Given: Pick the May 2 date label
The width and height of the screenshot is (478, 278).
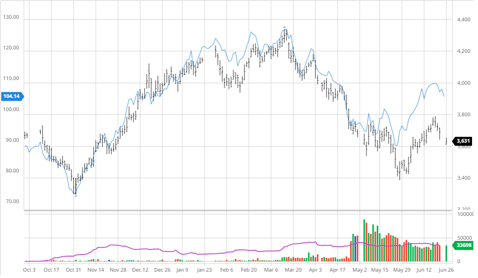Looking at the screenshot, I should pyautogui.click(x=360, y=269).
